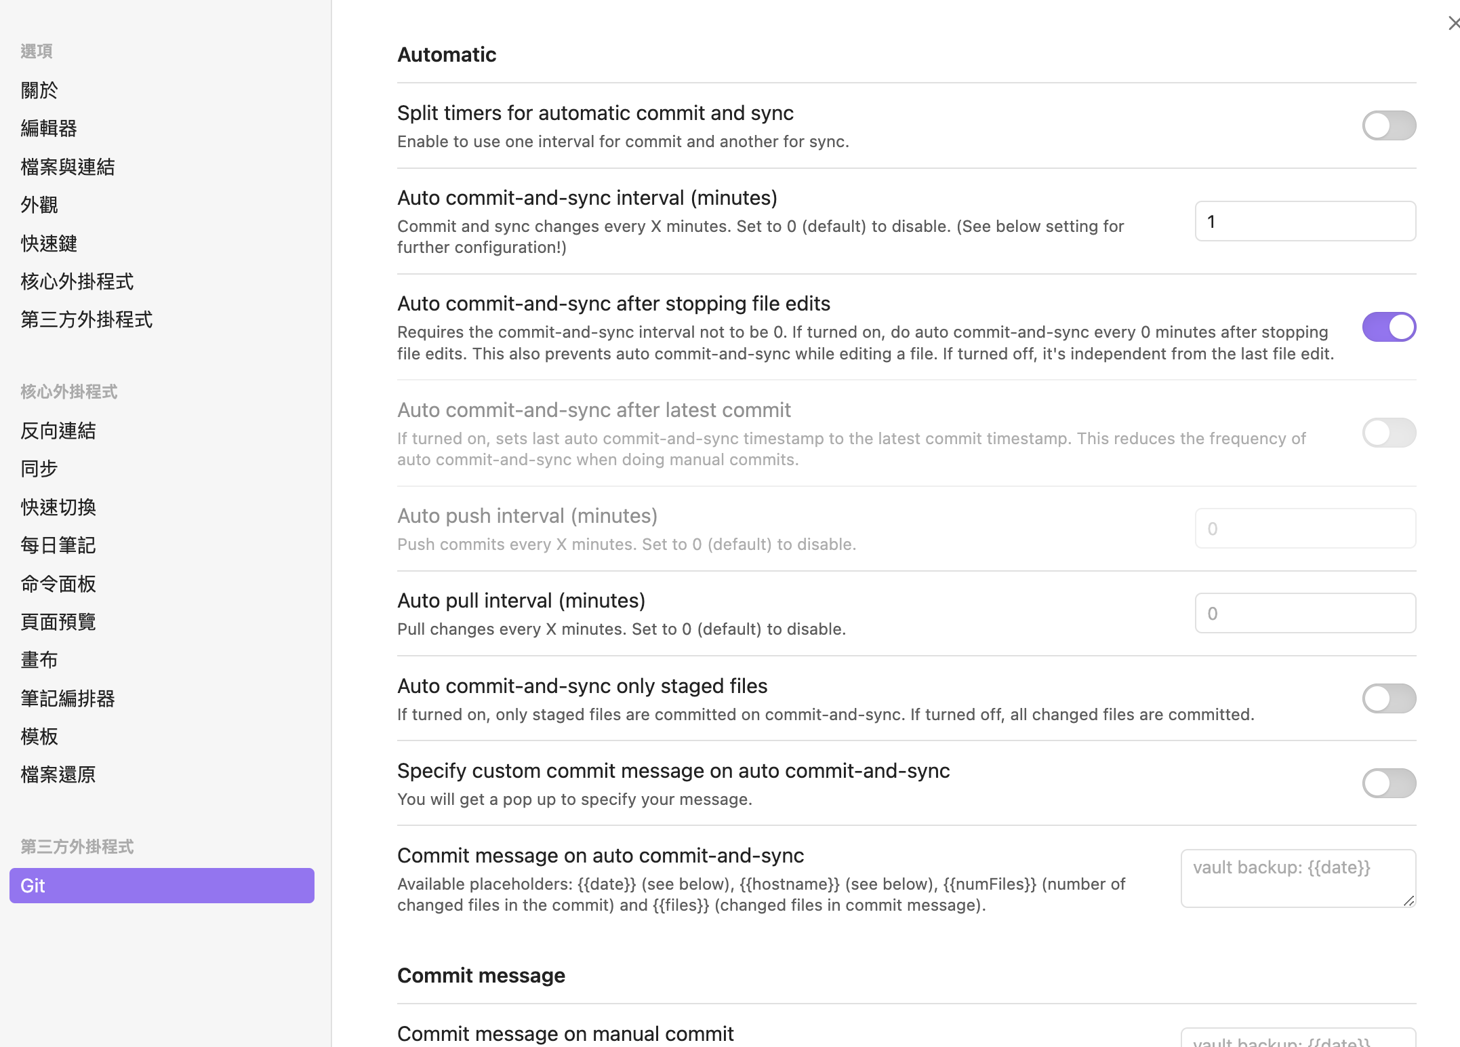
Task: Go to 第三方外掛程式 settings tab
Action: point(87,319)
